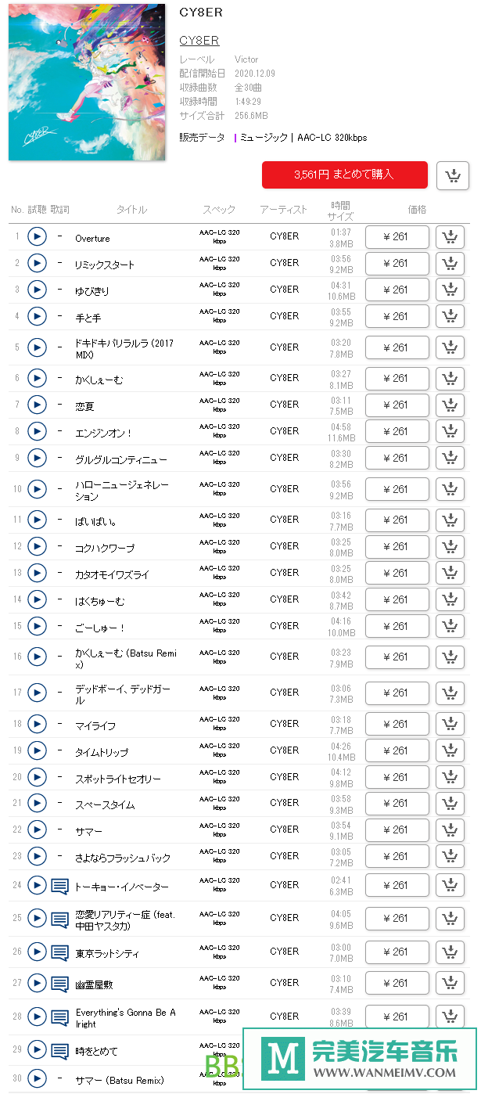Viewport: 481px width, 1094px height.
Task: Purchase タイムトリップ with ¥261 button
Action: point(397,750)
